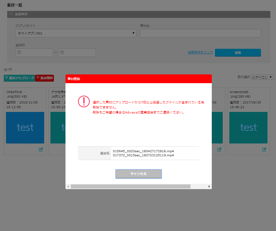Click into the 素材名 text field
This screenshot has height=231, width=276.
tap(200, 33)
